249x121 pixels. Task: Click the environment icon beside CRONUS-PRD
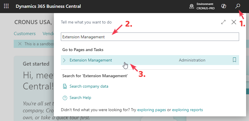(x=192, y=6)
